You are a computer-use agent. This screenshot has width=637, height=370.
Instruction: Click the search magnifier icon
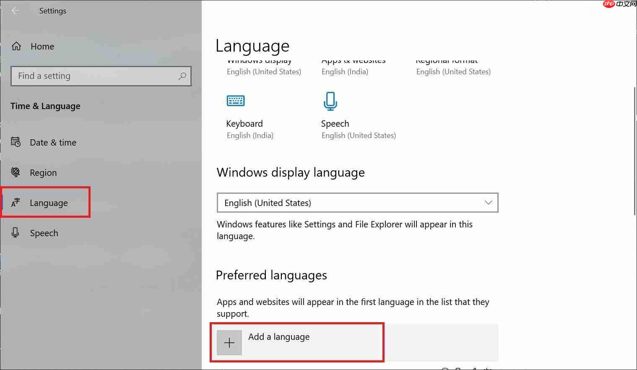click(x=182, y=76)
